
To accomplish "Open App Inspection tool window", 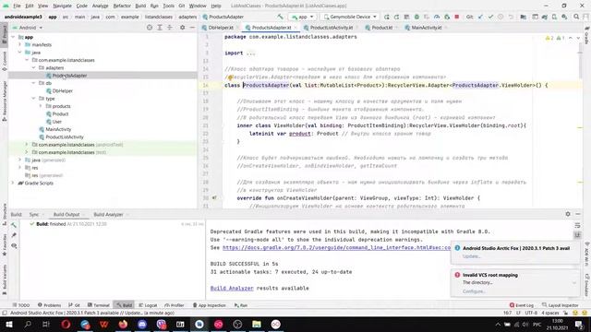I will click(x=210, y=305).
